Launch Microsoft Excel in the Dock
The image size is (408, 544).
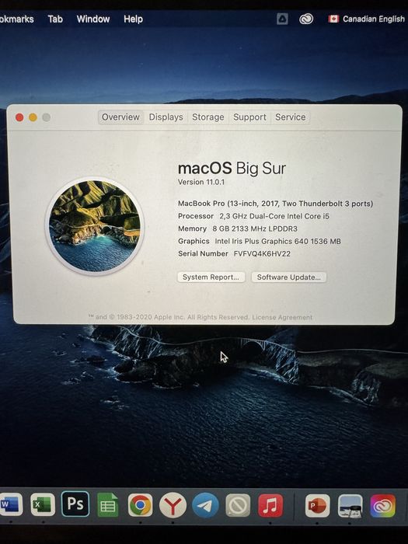pyautogui.click(x=43, y=504)
